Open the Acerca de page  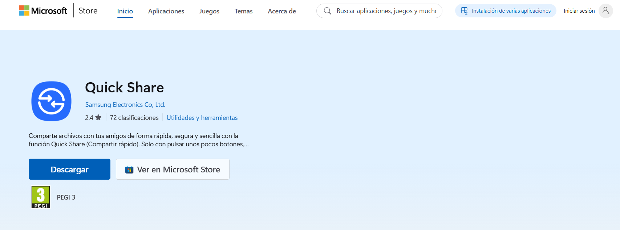(x=282, y=11)
